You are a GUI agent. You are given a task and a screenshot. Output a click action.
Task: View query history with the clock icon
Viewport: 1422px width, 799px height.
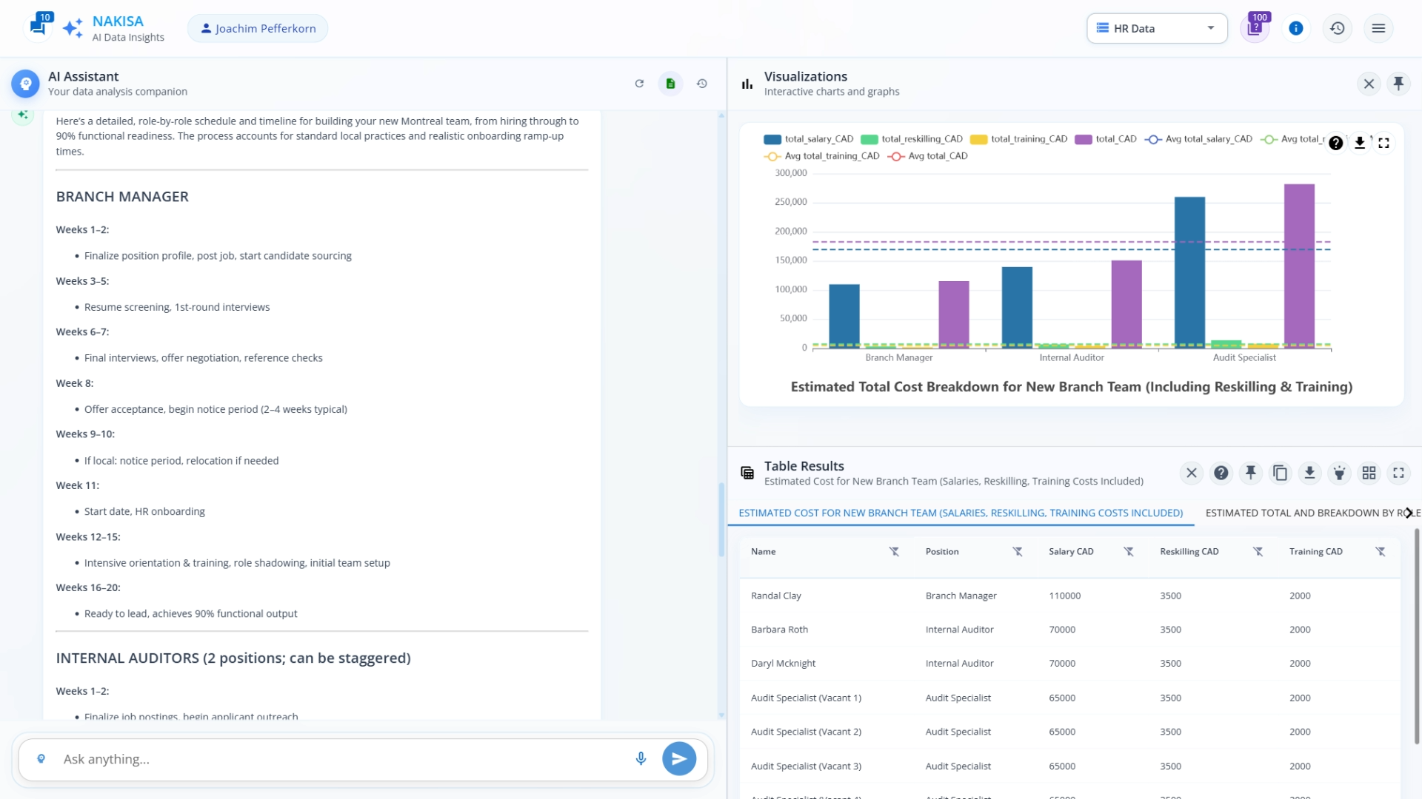(x=1338, y=28)
